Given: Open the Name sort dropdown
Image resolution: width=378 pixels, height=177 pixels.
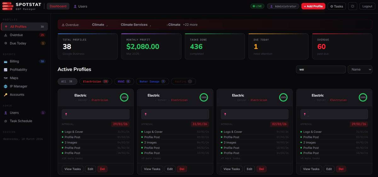Looking at the screenshot, I should click(360, 69).
